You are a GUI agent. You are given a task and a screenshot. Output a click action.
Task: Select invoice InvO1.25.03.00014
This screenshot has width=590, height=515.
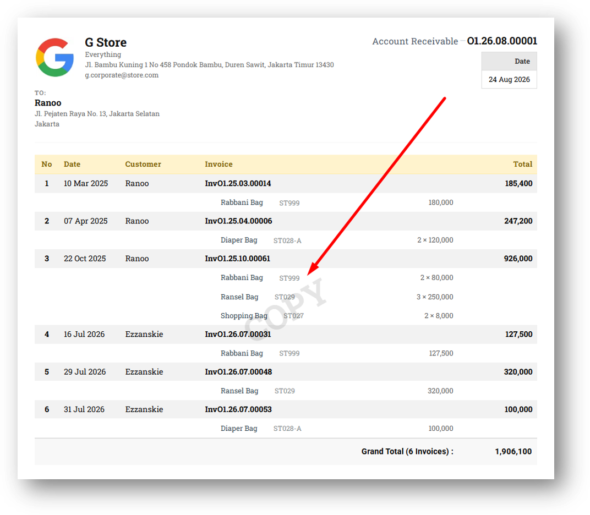click(238, 184)
